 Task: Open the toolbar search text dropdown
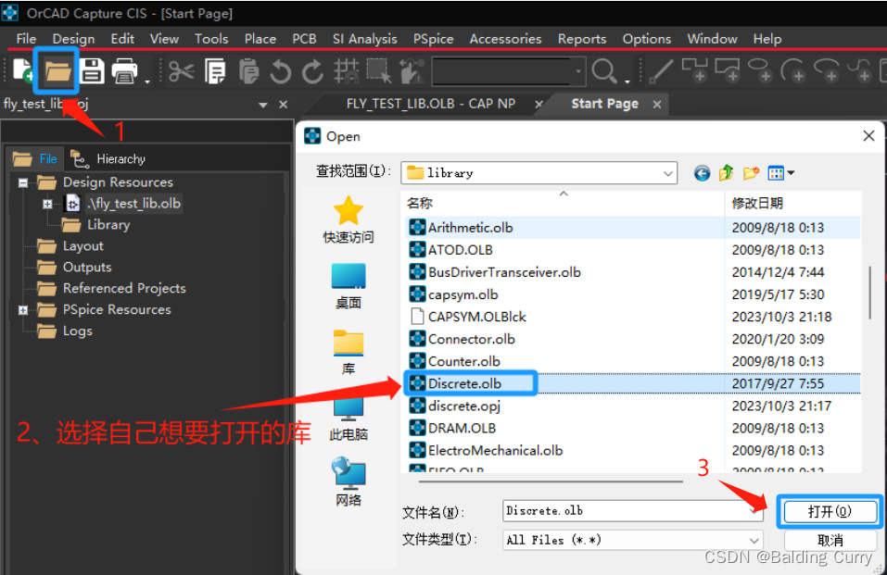578,71
